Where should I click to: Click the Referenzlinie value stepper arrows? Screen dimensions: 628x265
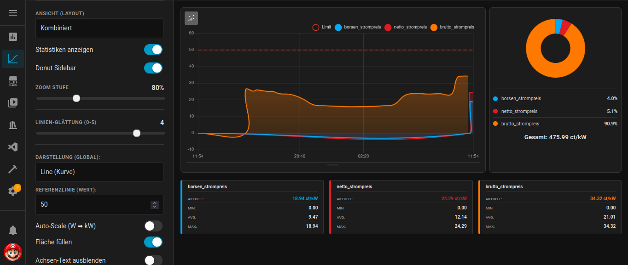point(155,205)
